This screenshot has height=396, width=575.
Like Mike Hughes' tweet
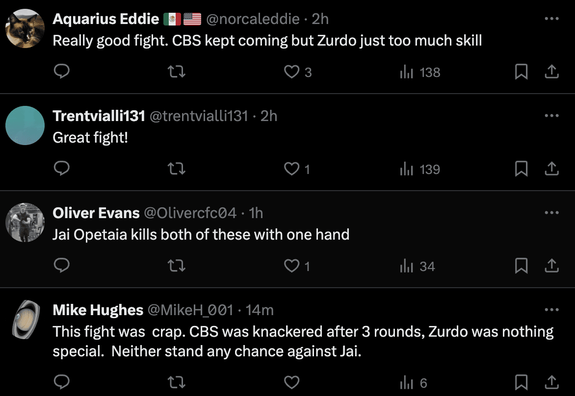coord(292,382)
